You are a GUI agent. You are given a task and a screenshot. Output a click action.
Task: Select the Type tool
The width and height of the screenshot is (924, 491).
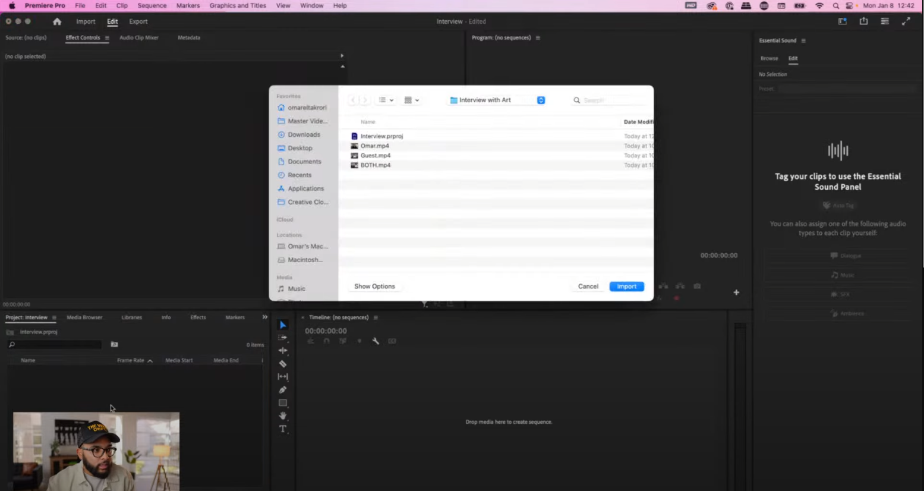[x=283, y=429]
